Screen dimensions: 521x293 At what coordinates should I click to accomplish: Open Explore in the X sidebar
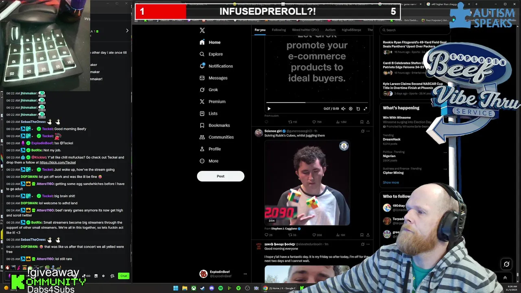click(211, 54)
